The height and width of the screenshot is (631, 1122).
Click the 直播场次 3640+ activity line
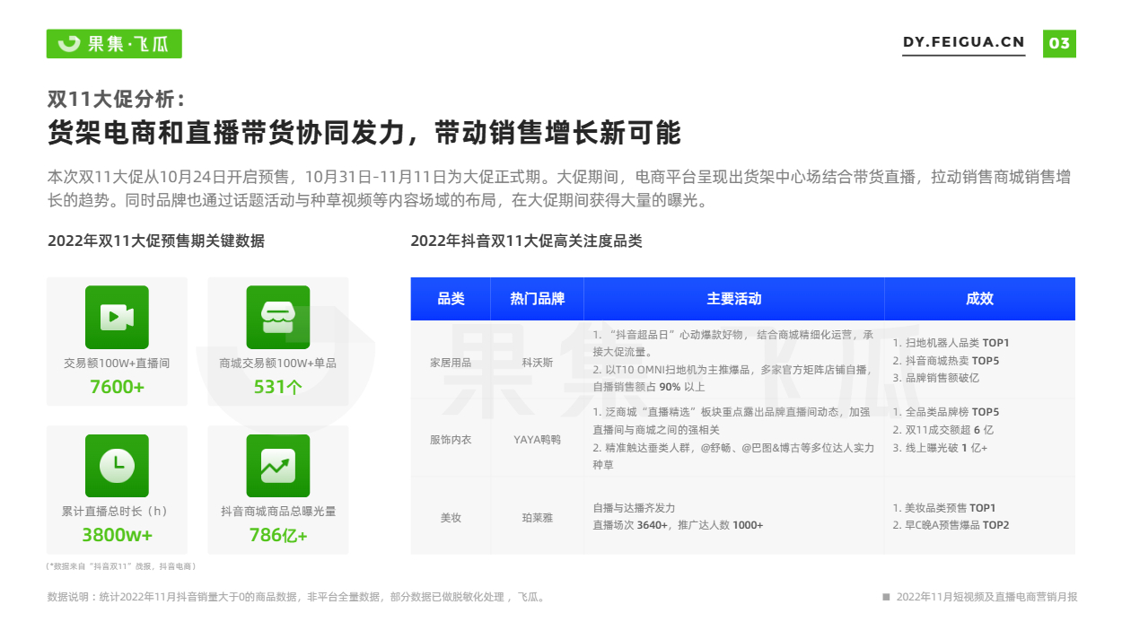pyautogui.click(x=678, y=525)
